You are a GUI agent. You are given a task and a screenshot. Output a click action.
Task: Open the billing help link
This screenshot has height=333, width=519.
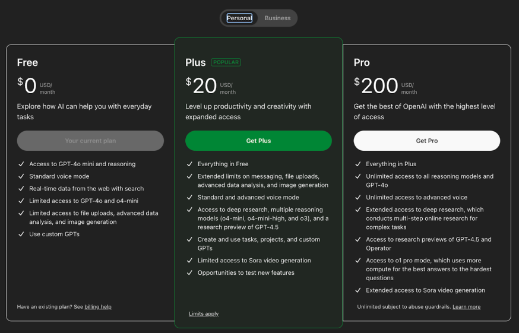click(98, 307)
